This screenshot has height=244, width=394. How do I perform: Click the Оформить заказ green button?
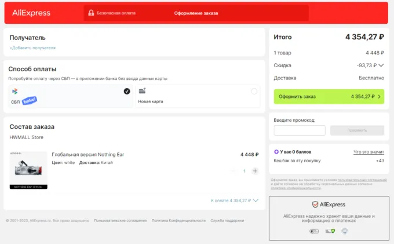point(329,97)
